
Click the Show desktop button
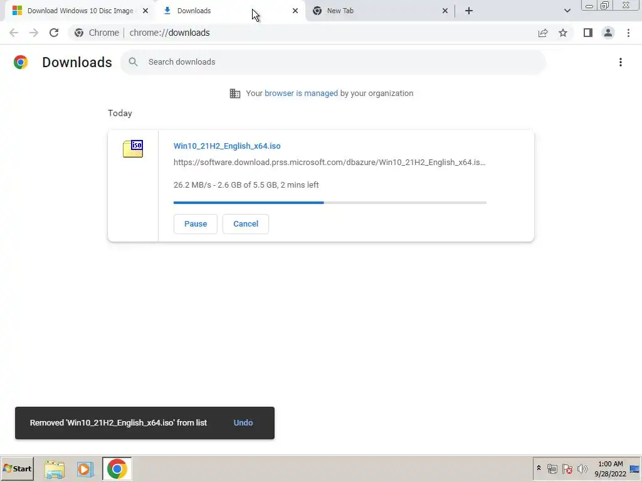coord(635,468)
